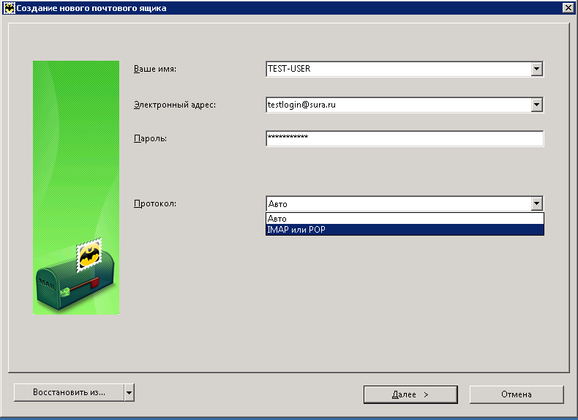The width and height of the screenshot is (578, 420).
Task: Focus the name field containing TEST-USER
Action: [398, 69]
